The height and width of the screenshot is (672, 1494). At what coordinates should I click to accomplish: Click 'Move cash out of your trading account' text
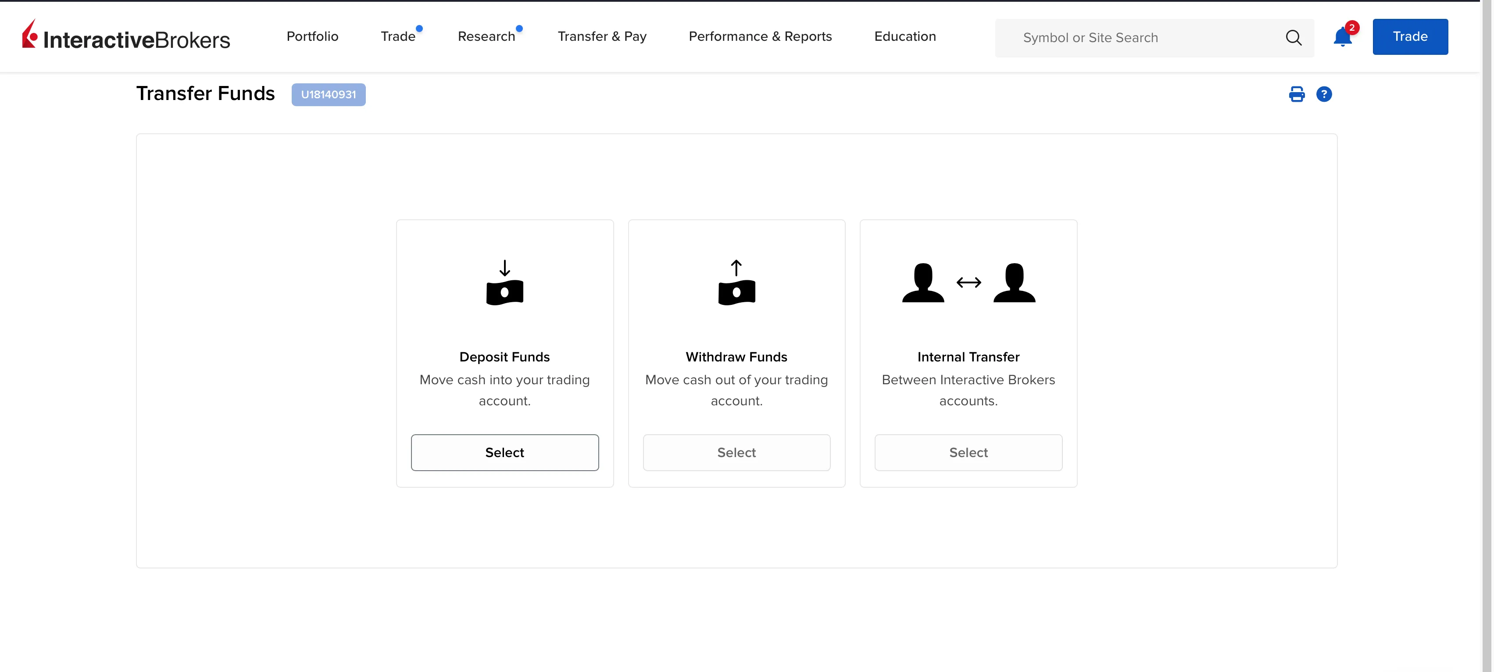click(736, 390)
